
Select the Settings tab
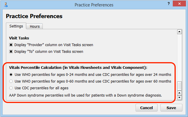pos(16,26)
